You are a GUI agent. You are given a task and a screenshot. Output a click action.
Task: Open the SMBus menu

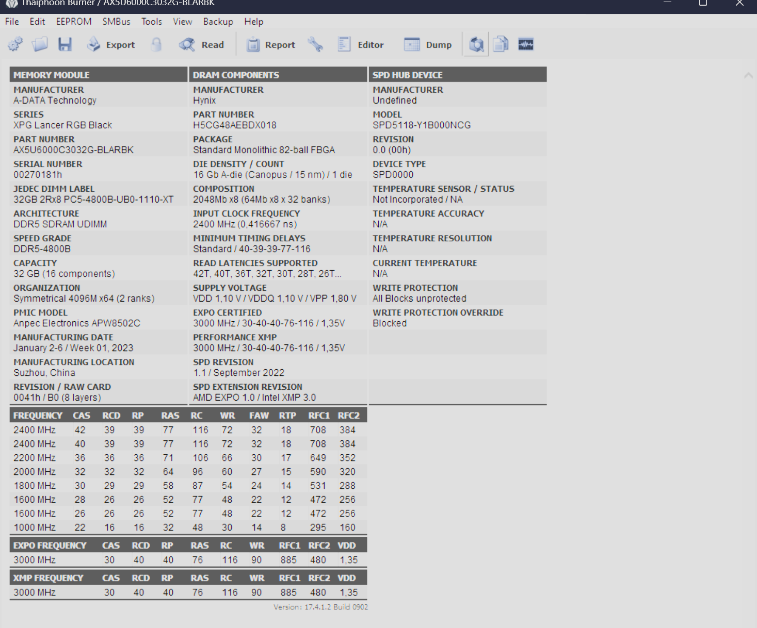click(116, 22)
